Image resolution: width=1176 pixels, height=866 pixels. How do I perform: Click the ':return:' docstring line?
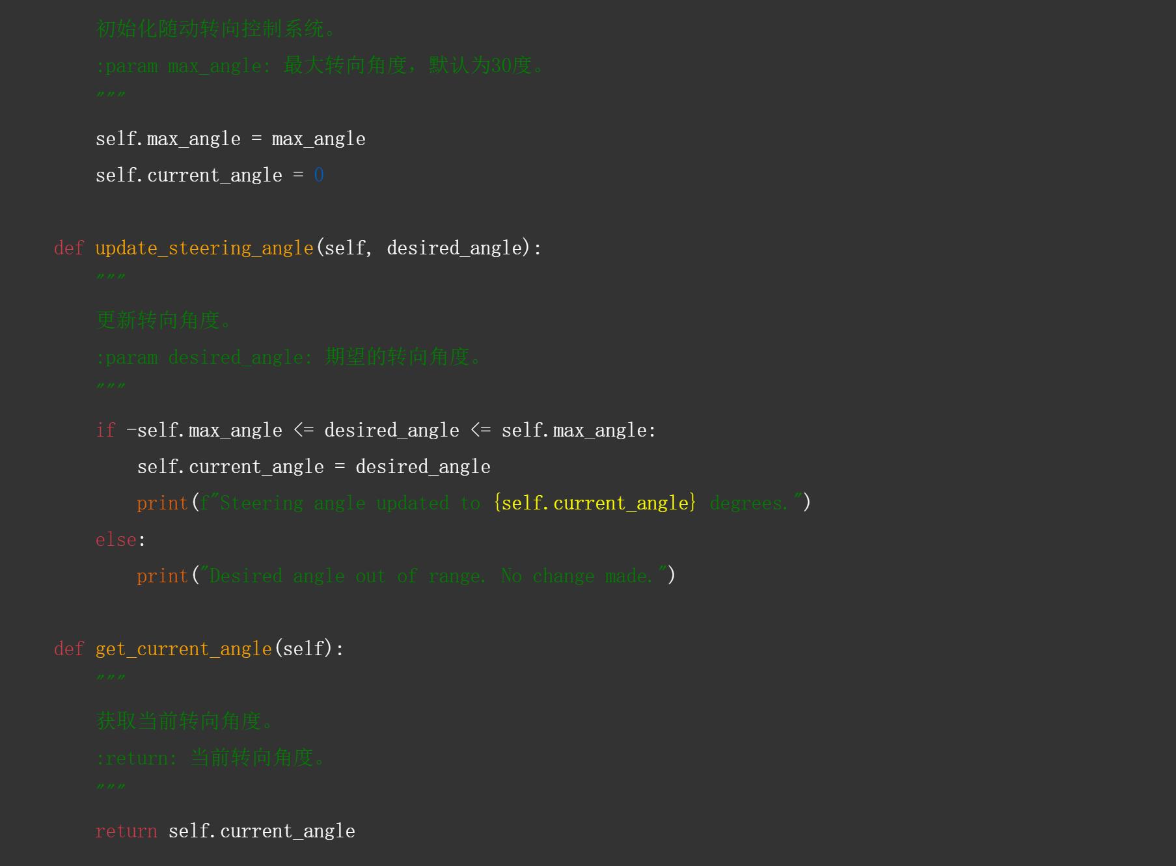click(x=210, y=758)
